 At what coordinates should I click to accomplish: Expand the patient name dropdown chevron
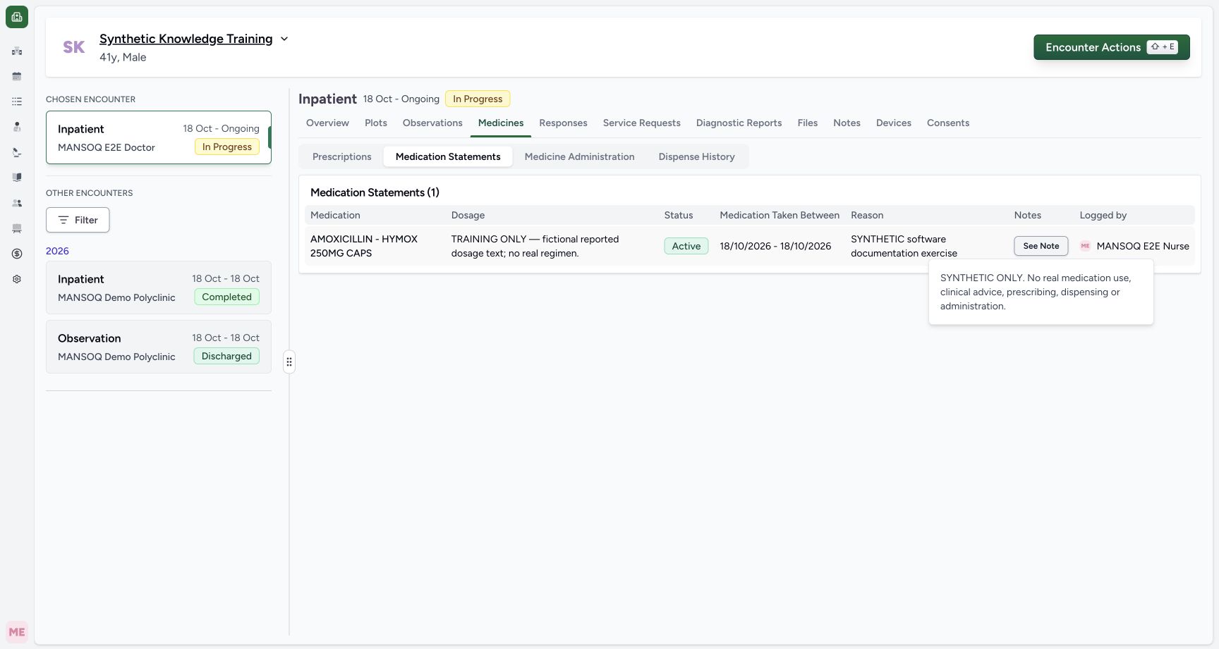[284, 39]
